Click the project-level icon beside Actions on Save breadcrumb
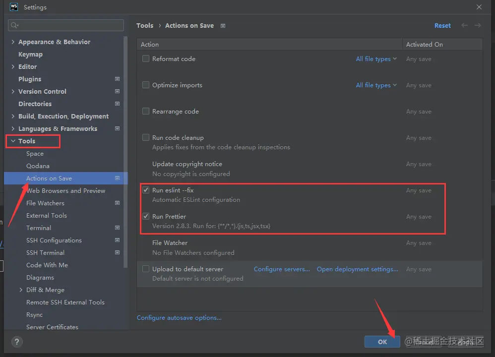This screenshot has height=357, width=495. point(223,26)
